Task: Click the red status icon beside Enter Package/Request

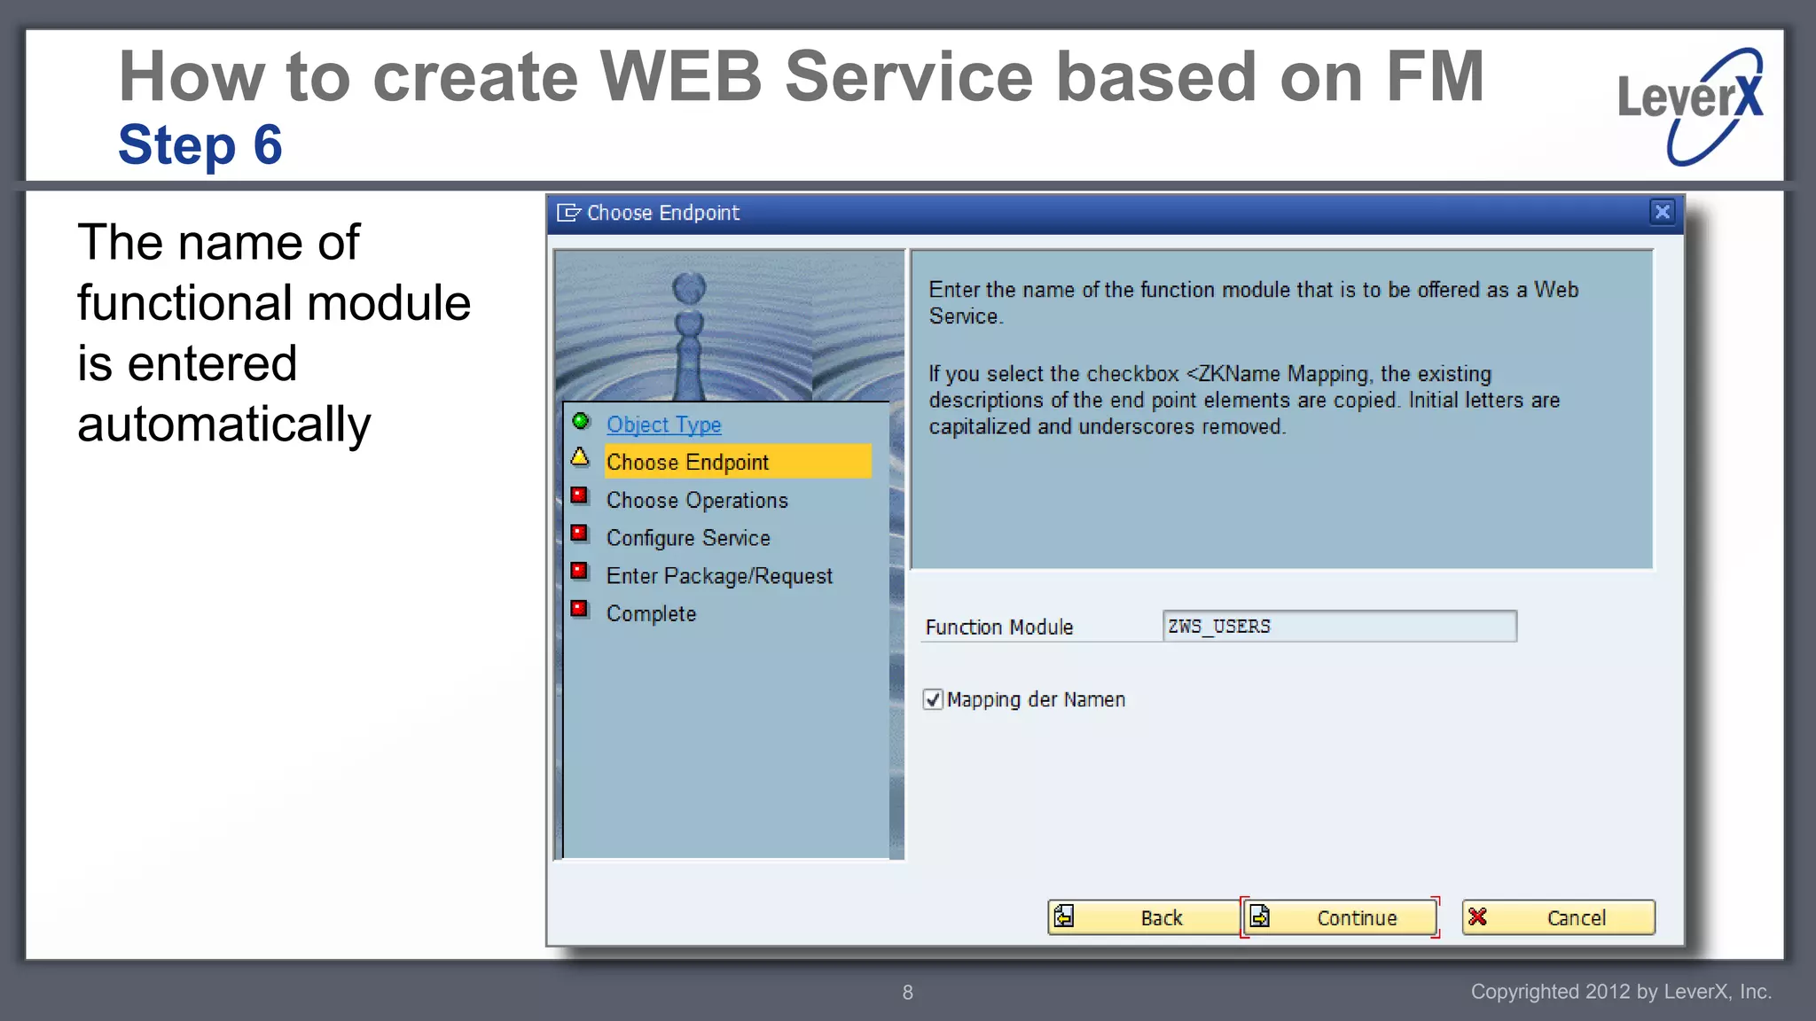Action: pos(579,571)
